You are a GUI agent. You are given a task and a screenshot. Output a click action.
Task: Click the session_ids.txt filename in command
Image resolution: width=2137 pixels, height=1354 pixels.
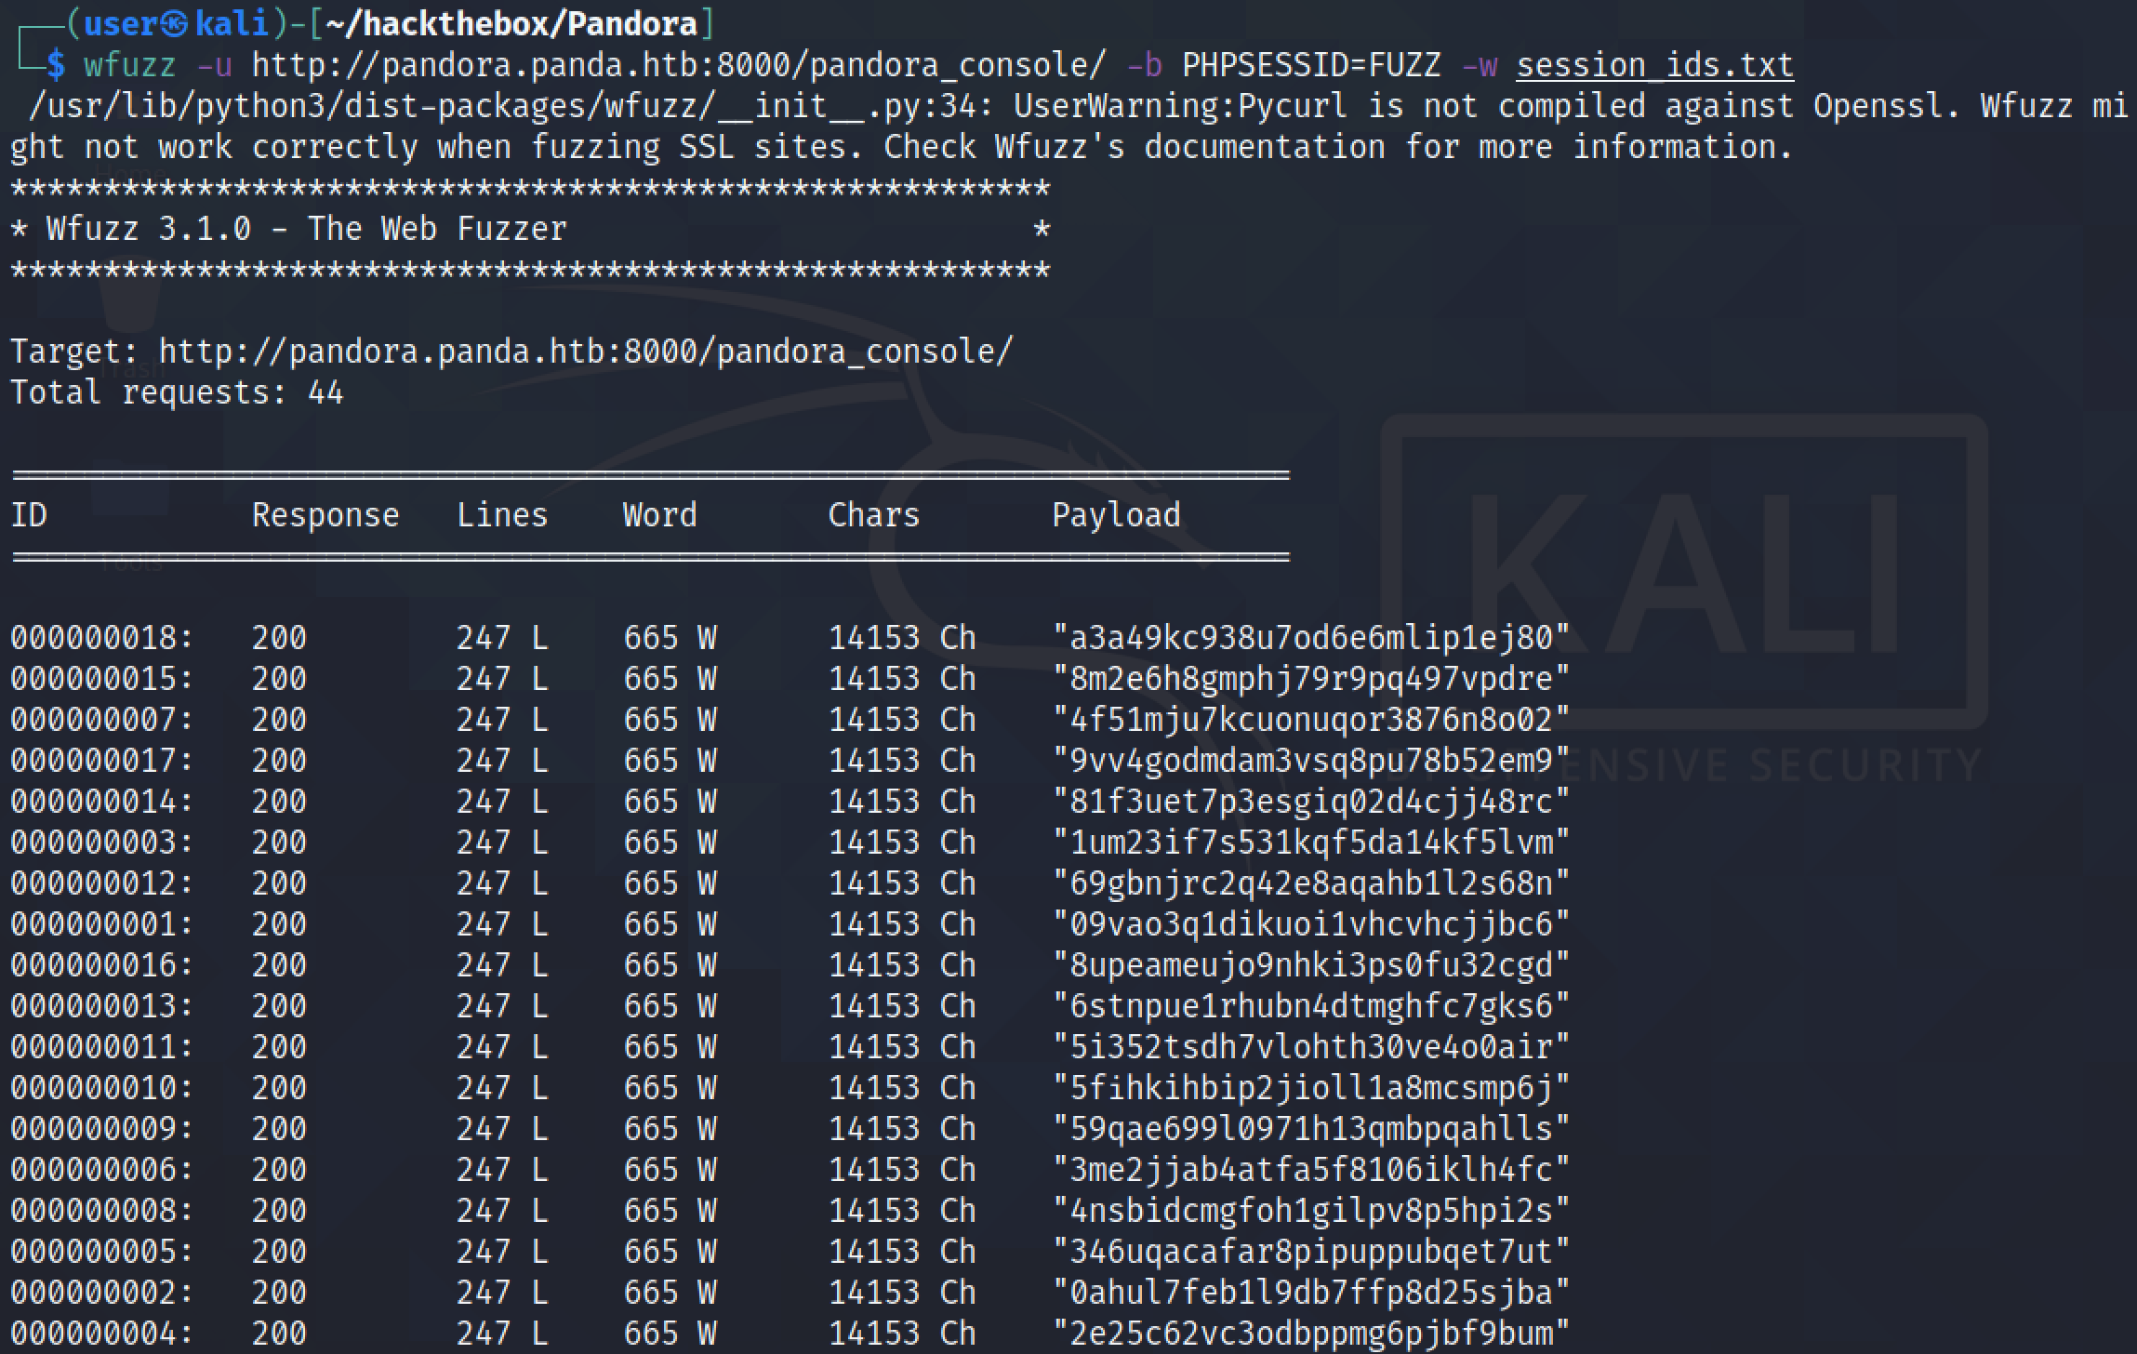[1654, 65]
